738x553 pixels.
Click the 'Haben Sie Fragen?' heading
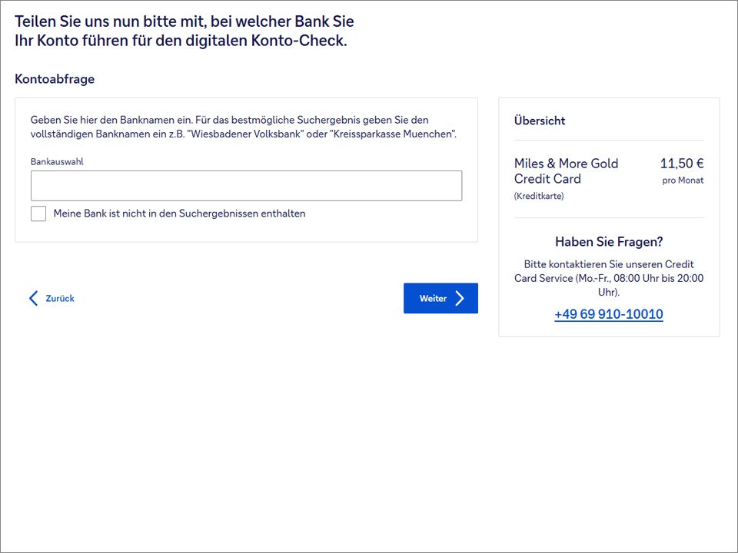point(608,242)
